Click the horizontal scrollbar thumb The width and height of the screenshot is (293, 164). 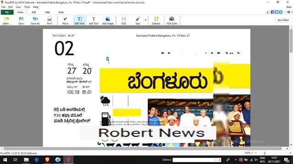tap(142, 149)
